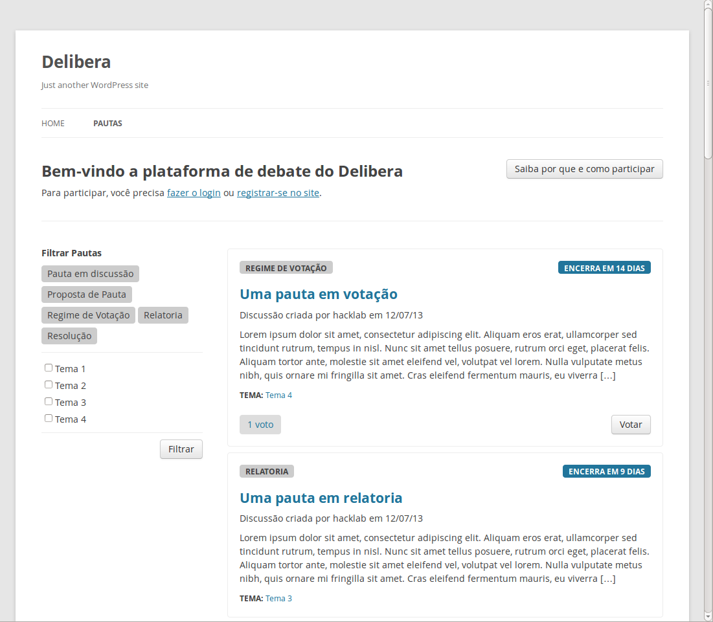Click the ENCERRA EM 9 DIAS badge
The height and width of the screenshot is (622, 713).
pyautogui.click(x=607, y=471)
